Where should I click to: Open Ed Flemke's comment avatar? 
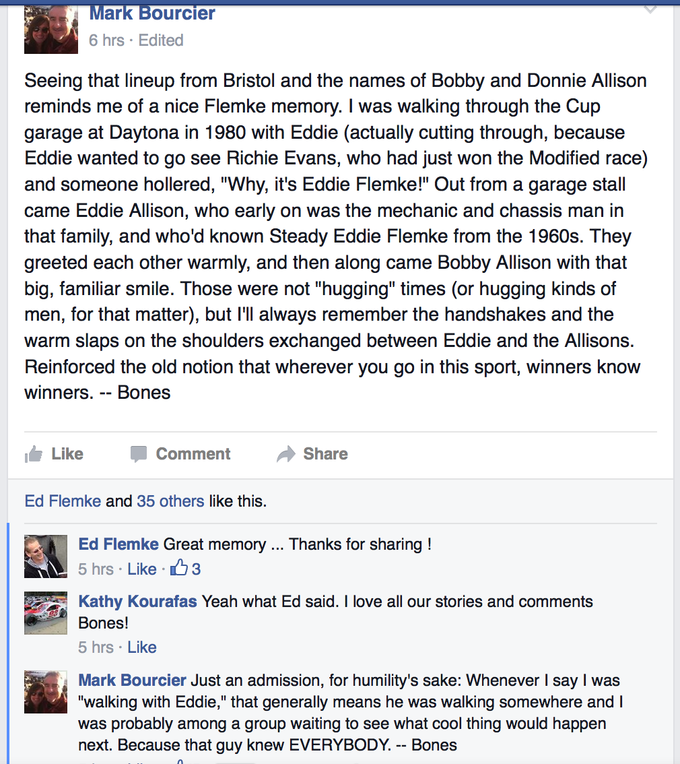point(46,556)
